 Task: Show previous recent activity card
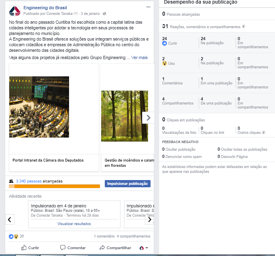10,219
